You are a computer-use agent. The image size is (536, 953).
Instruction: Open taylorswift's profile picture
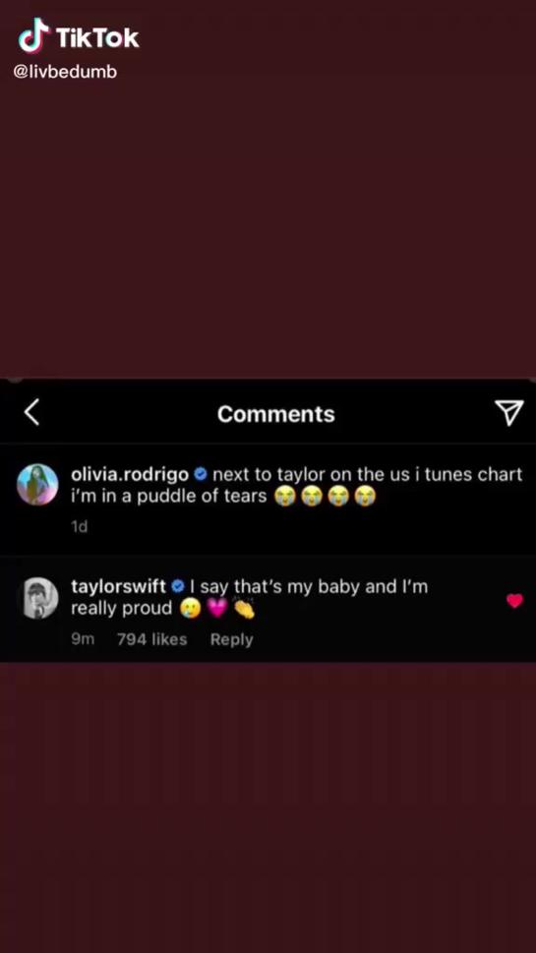pyautogui.click(x=40, y=598)
